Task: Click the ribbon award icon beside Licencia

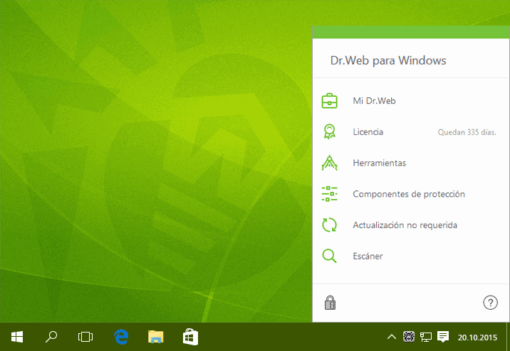Action: click(329, 131)
